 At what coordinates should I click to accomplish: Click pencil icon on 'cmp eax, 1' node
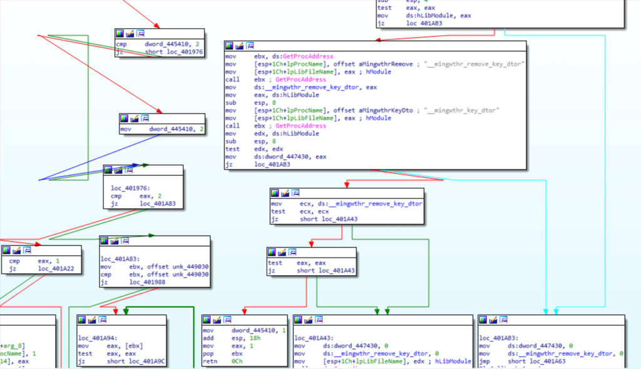click(17, 250)
